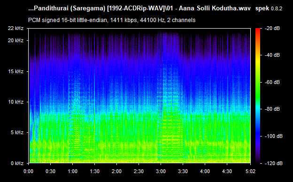Click the 10 kHz frequency label

coord(15,102)
